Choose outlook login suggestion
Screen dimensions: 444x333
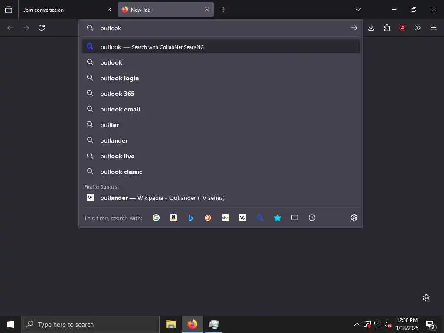221,78
